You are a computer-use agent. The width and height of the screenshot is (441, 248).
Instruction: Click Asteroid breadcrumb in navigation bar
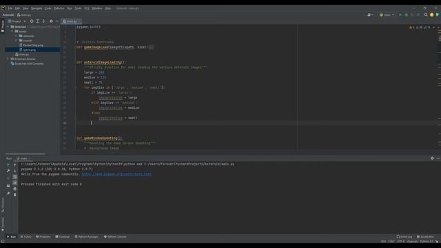8,15
